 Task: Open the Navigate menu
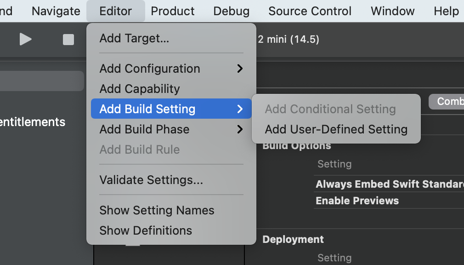tap(56, 11)
